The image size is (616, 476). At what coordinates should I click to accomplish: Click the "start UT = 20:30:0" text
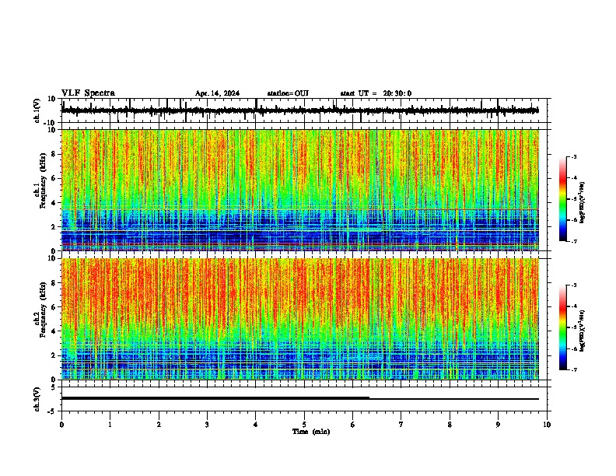coord(376,93)
